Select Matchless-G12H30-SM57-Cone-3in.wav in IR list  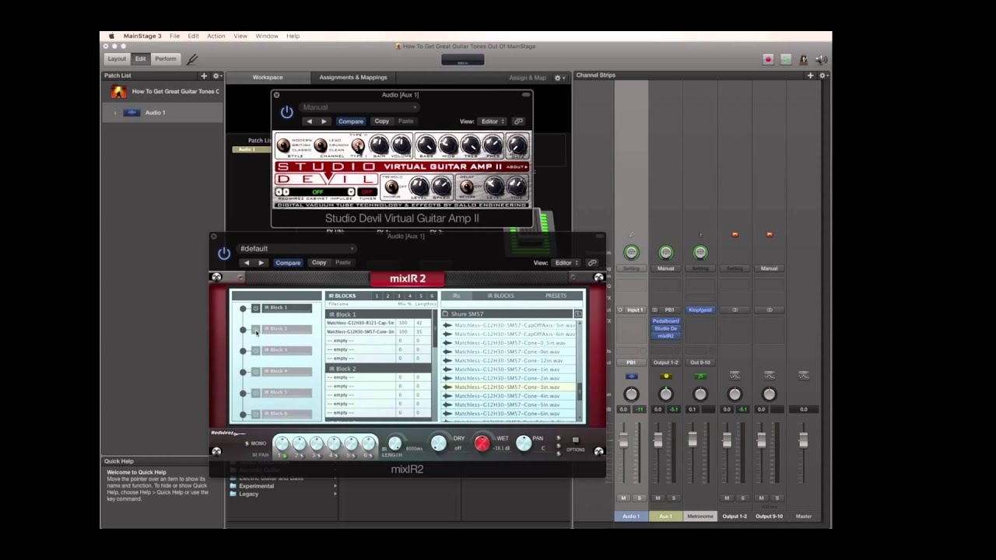pos(507,387)
